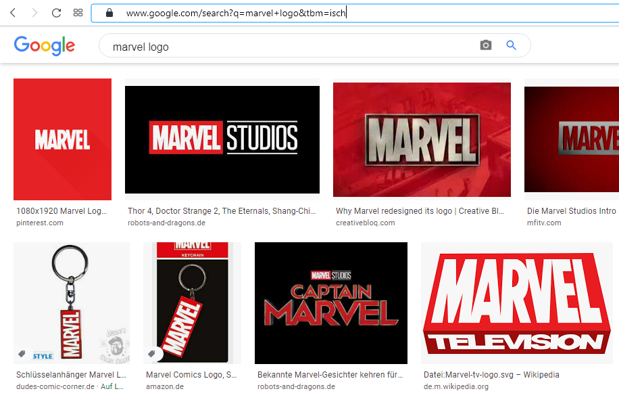The height and width of the screenshot is (406, 619).
Task: Open the Amazon Marvel Comics keychain image
Action: click(x=192, y=303)
